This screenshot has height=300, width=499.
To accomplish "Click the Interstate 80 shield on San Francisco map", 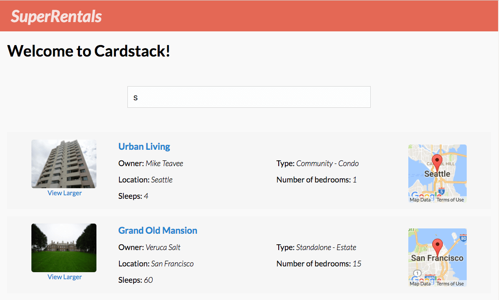I will click(x=463, y=239).
